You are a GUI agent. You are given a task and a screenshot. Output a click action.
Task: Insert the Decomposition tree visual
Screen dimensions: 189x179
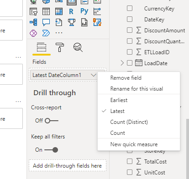33,22
